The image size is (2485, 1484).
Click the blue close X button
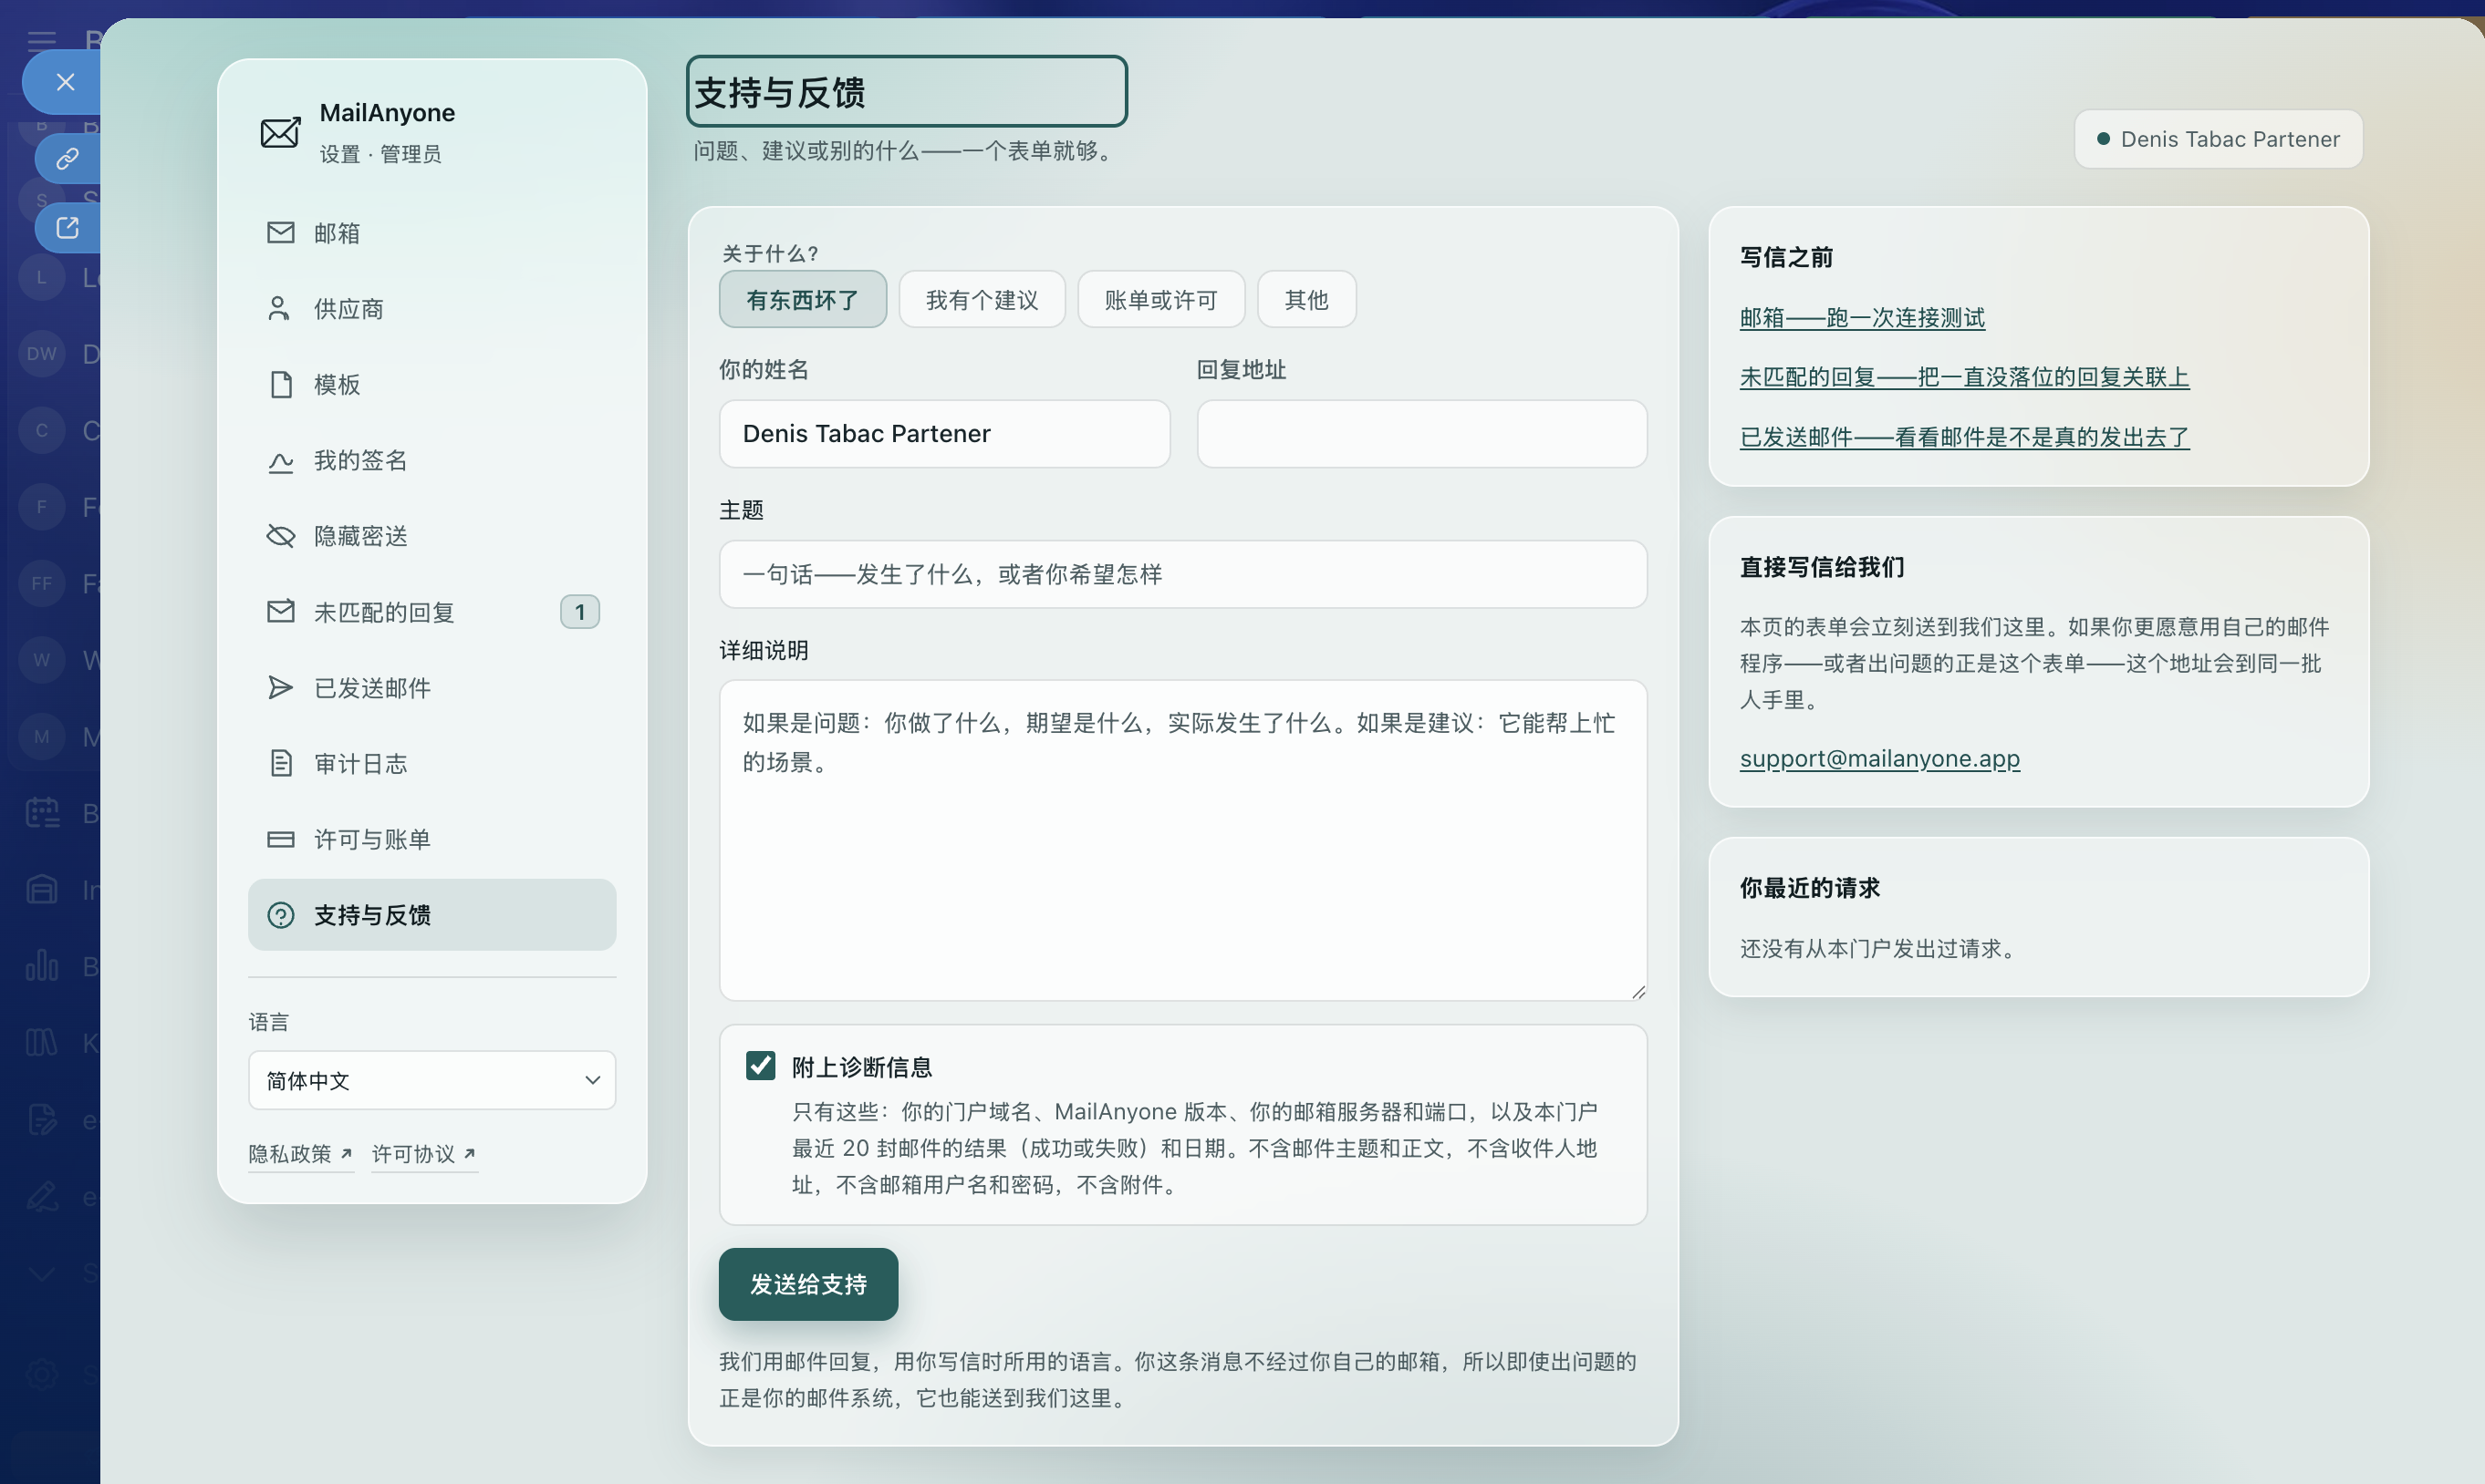coord(65,82)
